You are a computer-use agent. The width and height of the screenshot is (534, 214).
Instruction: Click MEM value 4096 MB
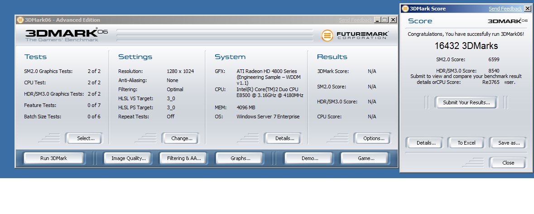click(246, 107)
